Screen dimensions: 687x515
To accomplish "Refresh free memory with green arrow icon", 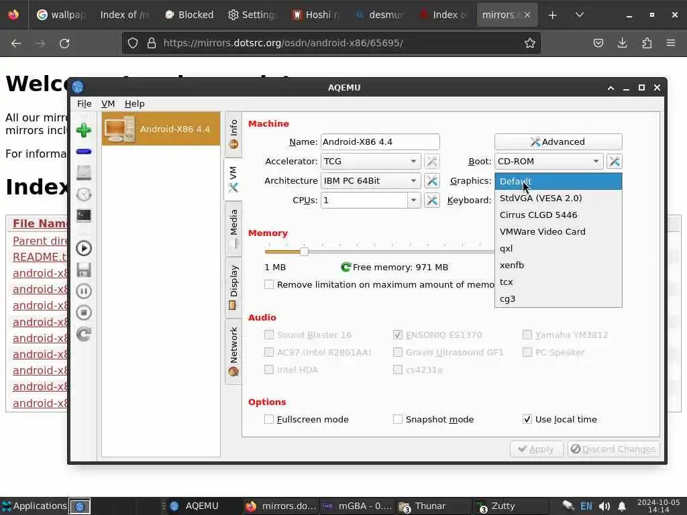I will (x=346, y=267).
